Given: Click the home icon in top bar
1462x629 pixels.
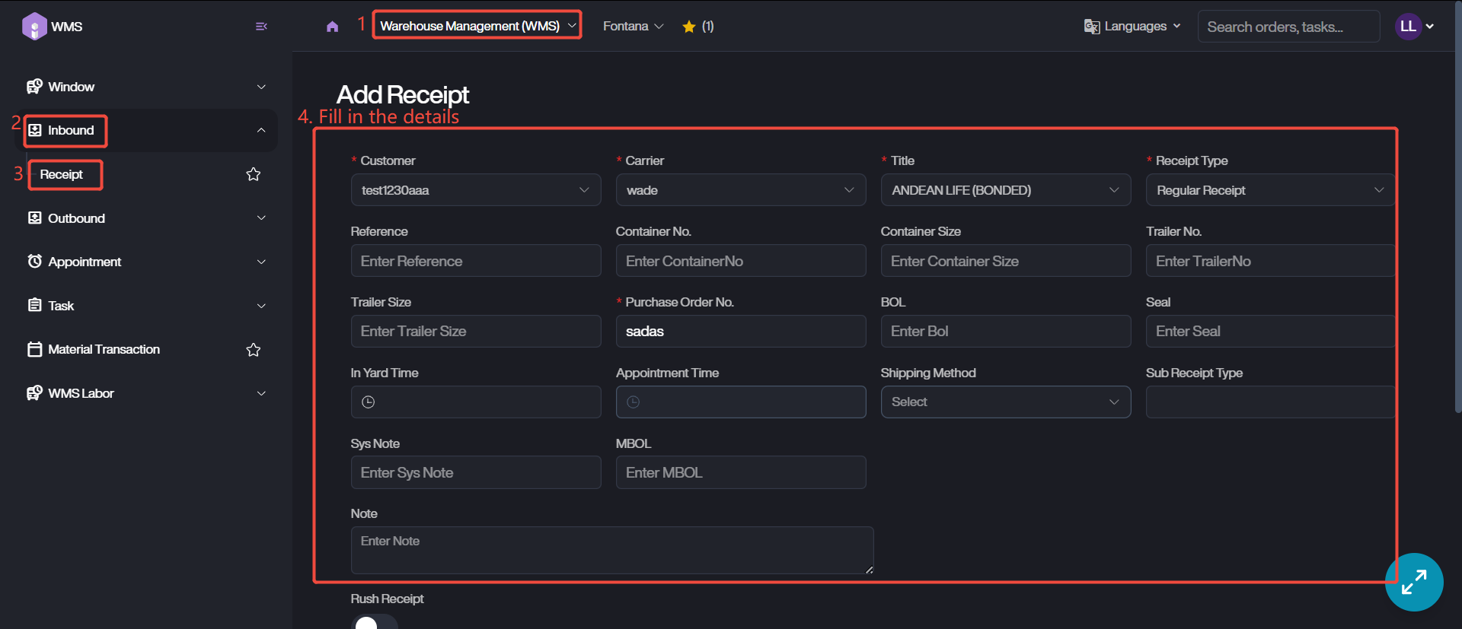Looking at the screenshot, I should pos(332,27).
